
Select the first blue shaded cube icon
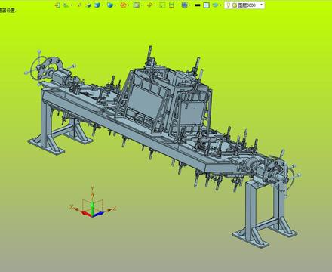pyautogui.click(x=97, y=5)
